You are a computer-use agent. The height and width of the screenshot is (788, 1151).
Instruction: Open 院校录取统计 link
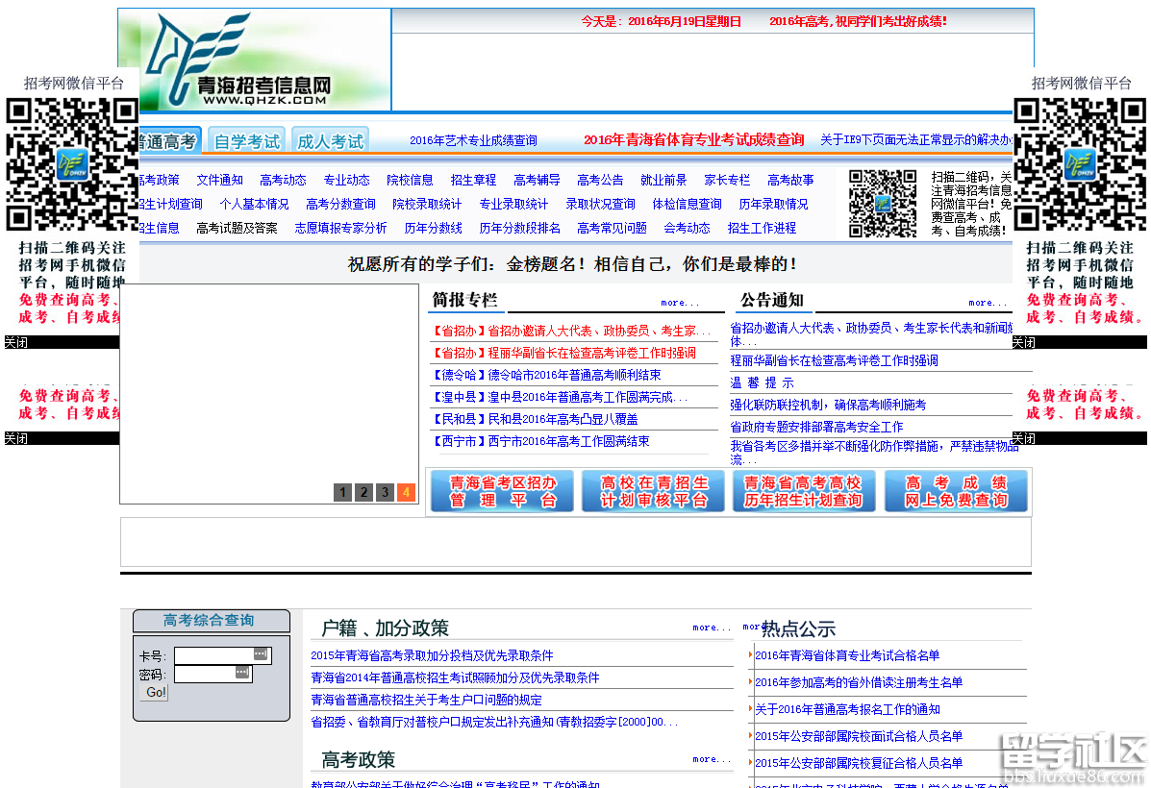coord(427,204)
